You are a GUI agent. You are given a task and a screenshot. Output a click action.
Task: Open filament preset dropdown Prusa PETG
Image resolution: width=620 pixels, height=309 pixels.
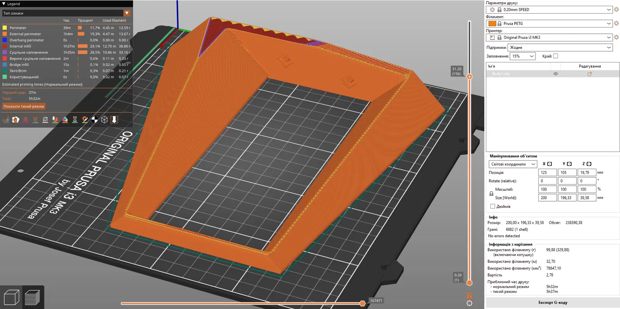pyautogui.click(x=549, y=24)
